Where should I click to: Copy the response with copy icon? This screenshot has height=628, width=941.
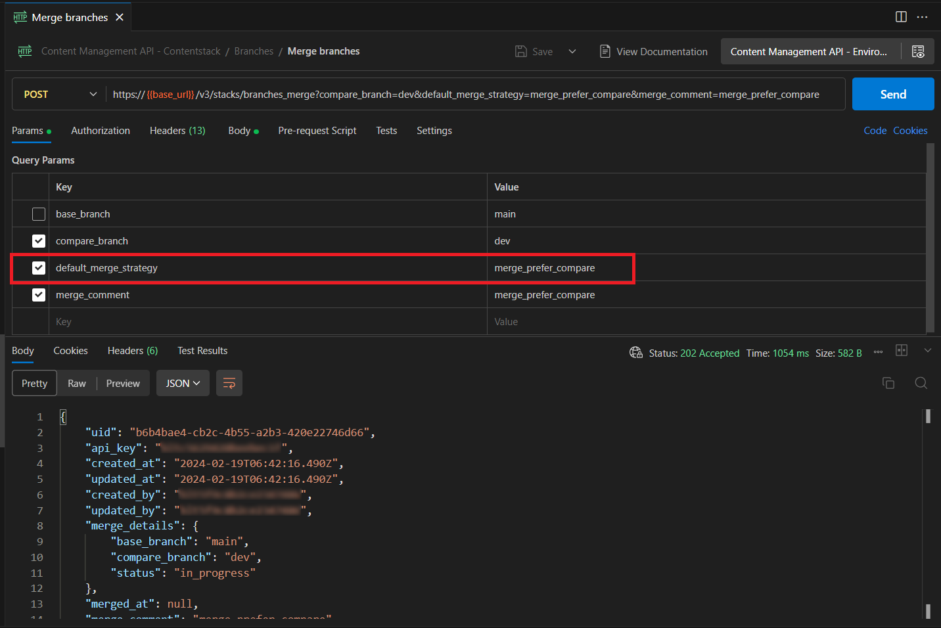click(888, 383)
